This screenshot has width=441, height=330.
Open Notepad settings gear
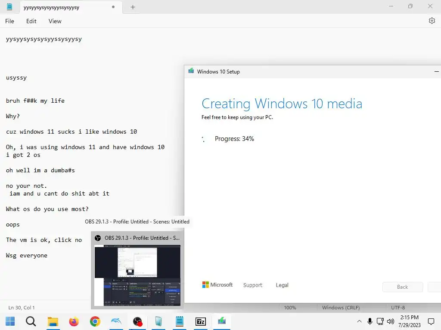tap(432, 21)
